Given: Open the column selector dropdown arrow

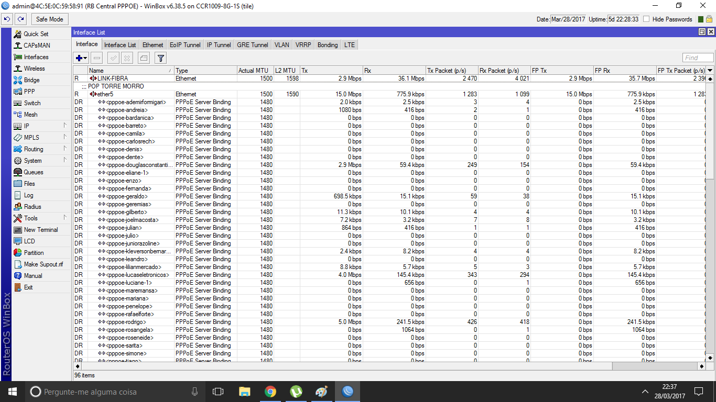Looking at the screenshot, I should pyautogui.click(x=710, y=71).
